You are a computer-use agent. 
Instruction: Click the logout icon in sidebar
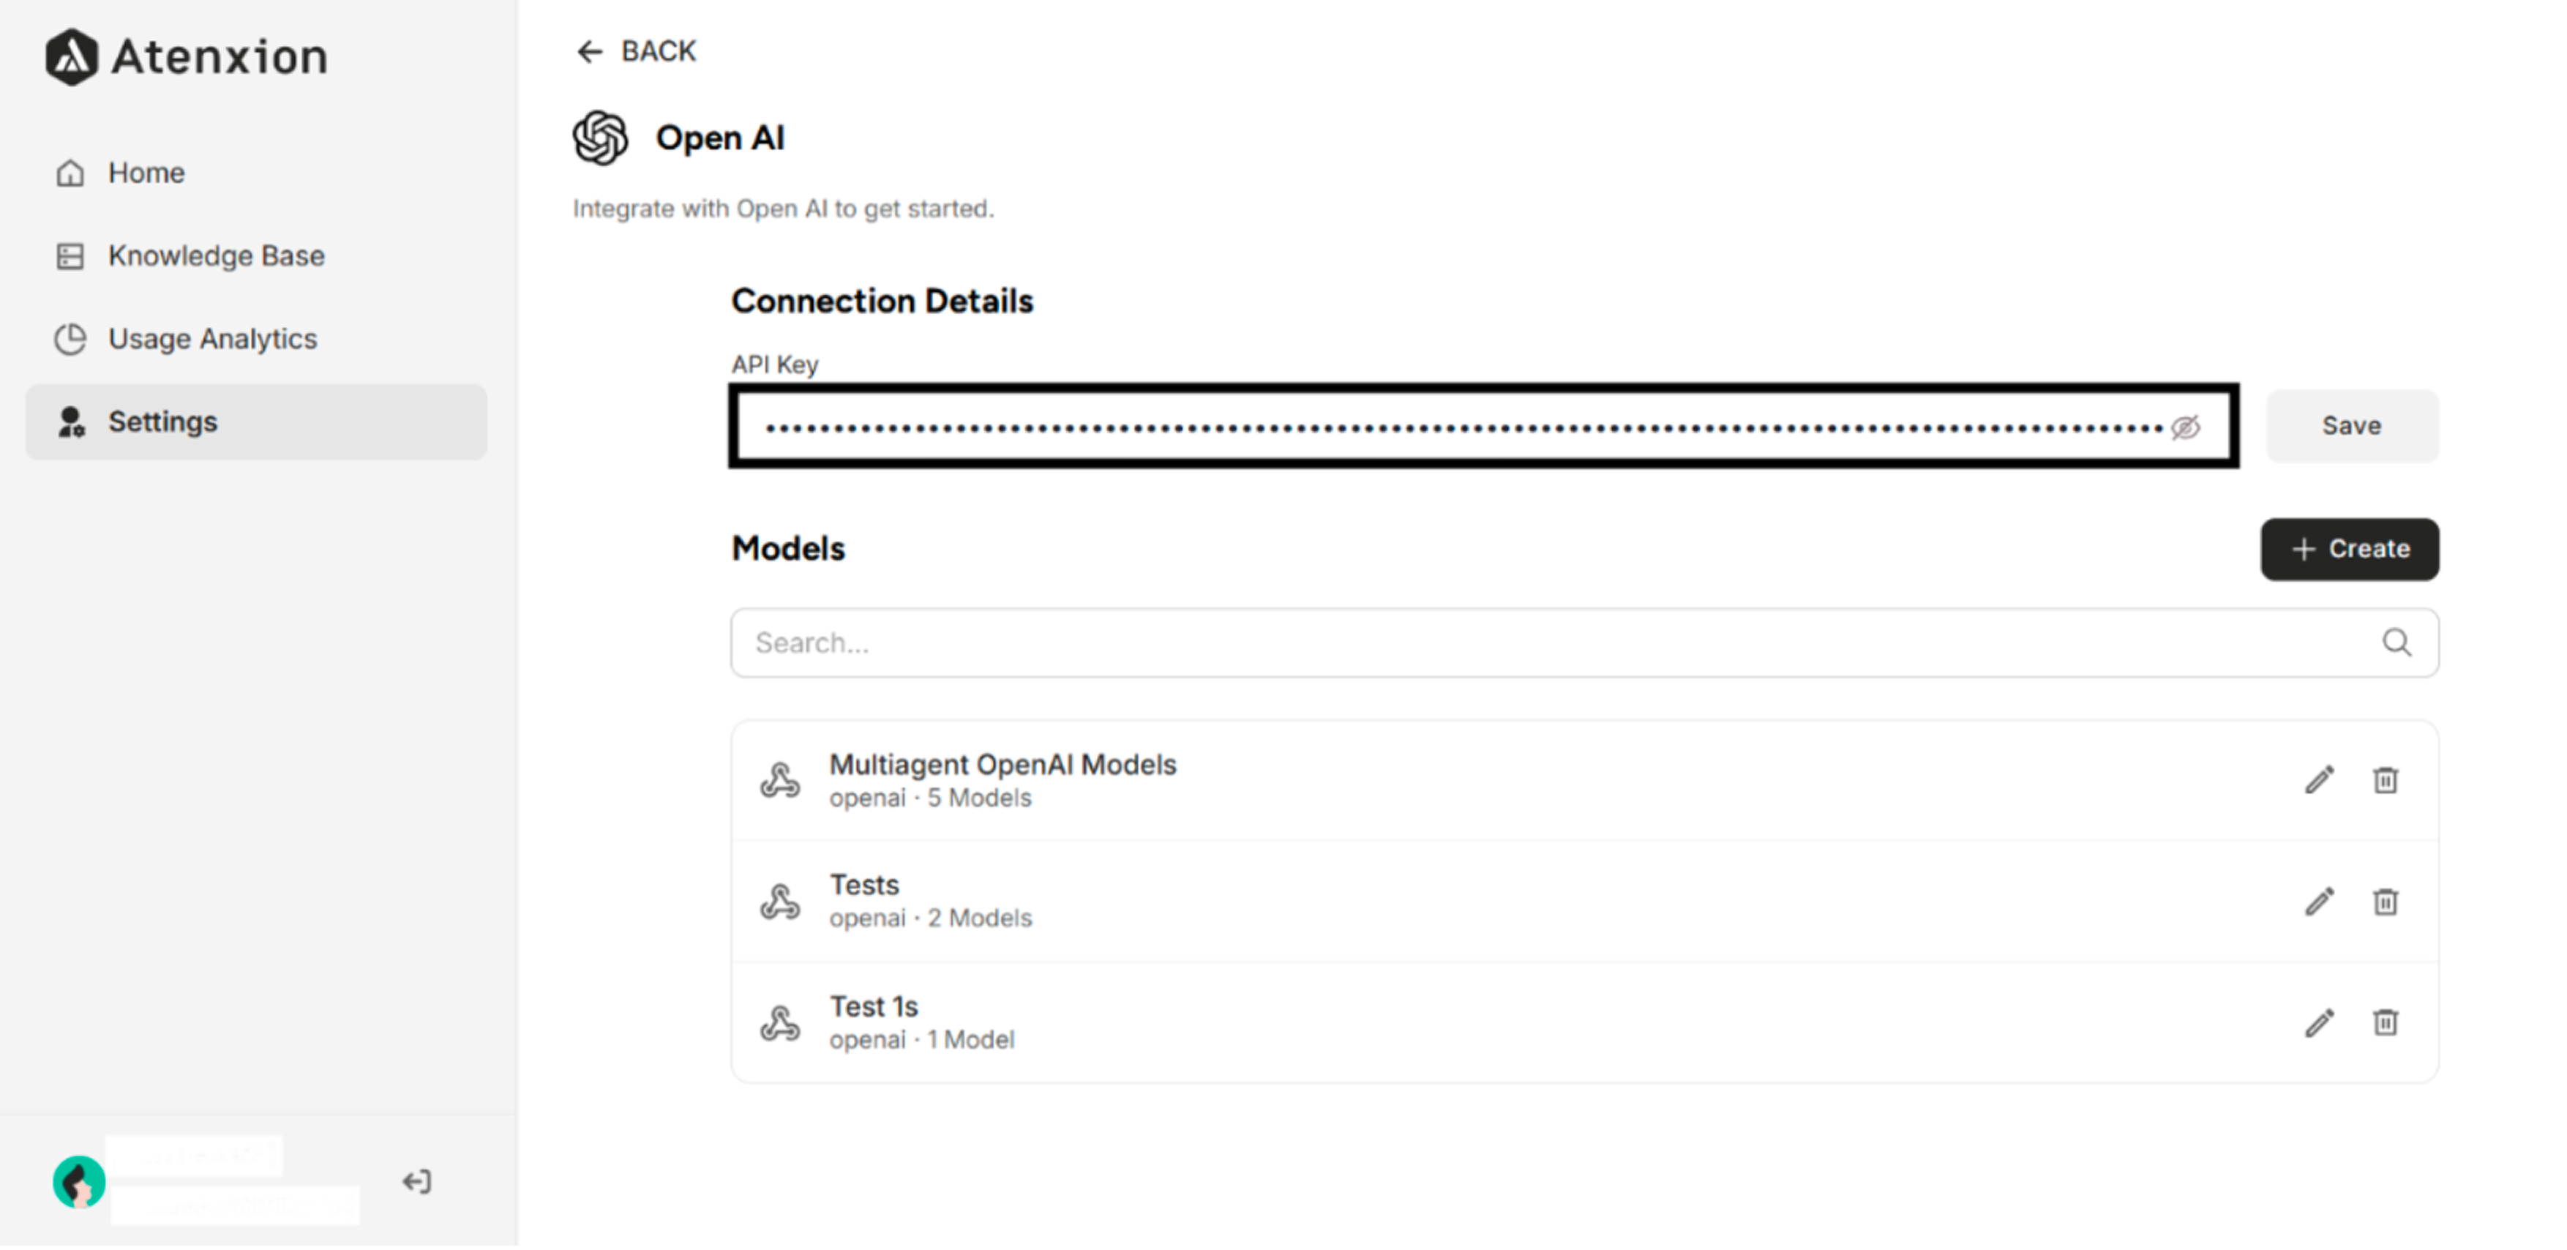pyautogui.click(x=416, y=1182)
